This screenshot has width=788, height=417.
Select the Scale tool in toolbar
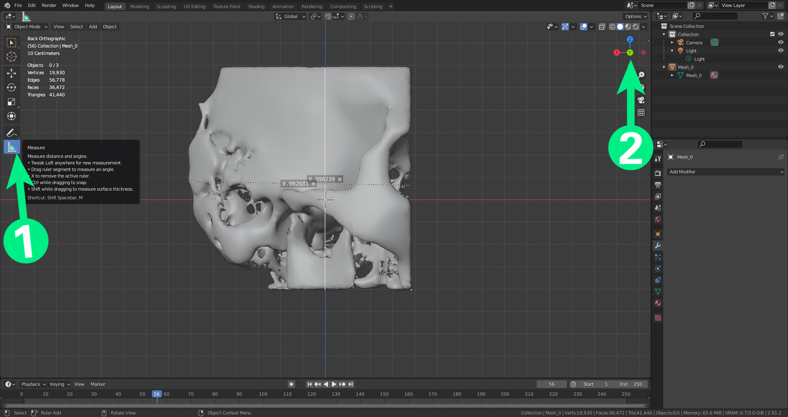11,102
